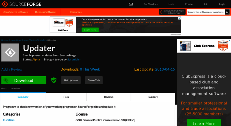Click the green Download button
Screen dimensions: 231x126
tap(24, 80)
